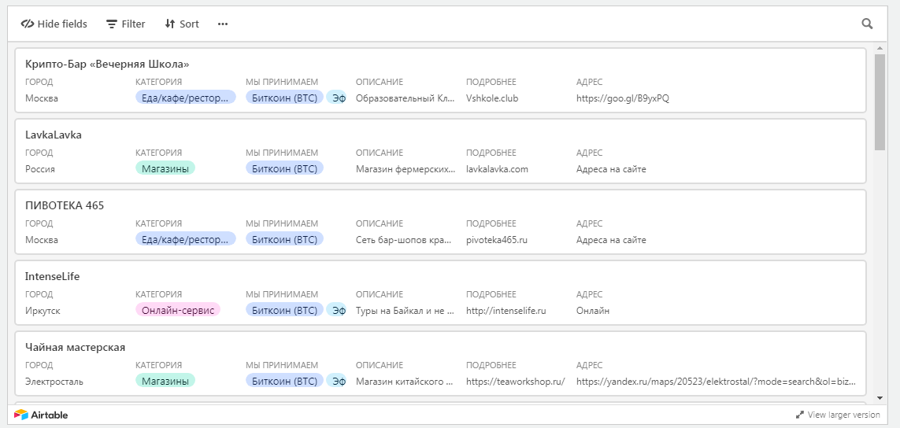Click Биткоин (BTC) tag in Крипто-Бар card
Screen dimensions: 900x428
pyautogui.click(x=285, y=98)
